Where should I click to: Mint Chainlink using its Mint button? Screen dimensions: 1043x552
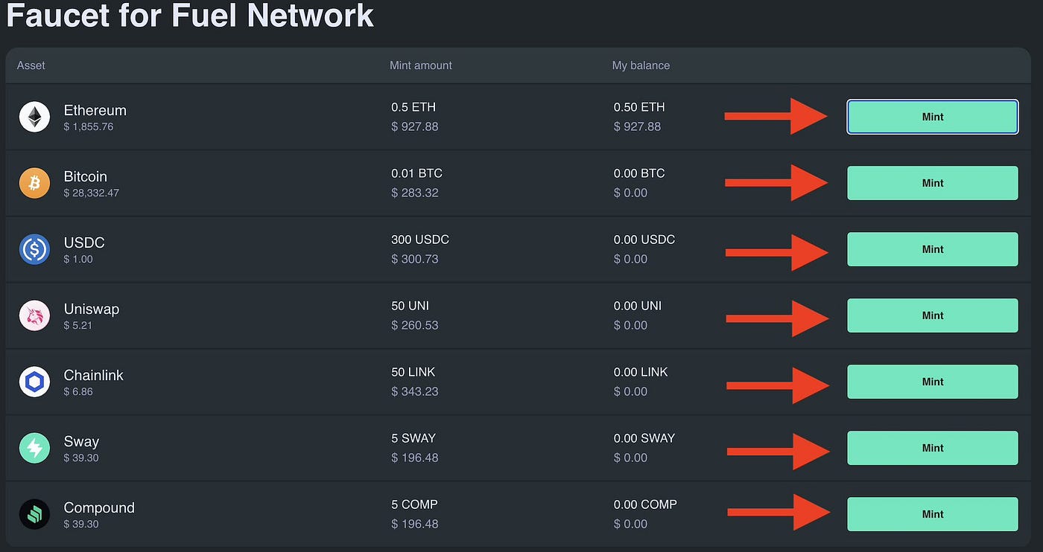[933, 382]
